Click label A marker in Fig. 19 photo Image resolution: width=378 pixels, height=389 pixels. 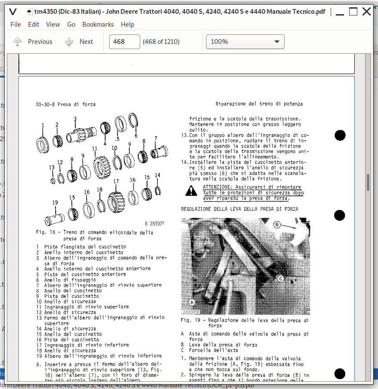point(192,302)
